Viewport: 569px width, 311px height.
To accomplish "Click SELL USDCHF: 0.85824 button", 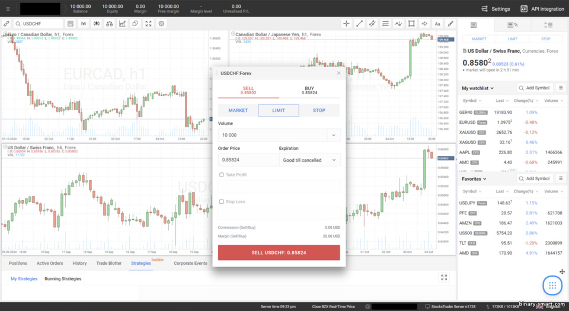I will [x=279, y=252].
